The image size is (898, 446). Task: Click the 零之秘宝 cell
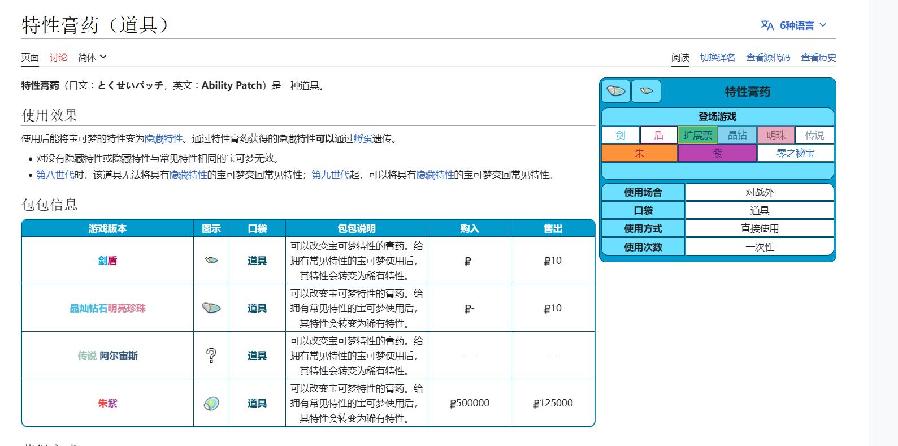tap(796, 153)
